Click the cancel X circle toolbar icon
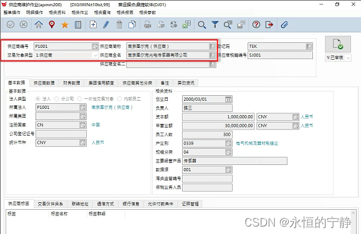Viewport: 361px width, 234px height. click(x=24, y=24)
